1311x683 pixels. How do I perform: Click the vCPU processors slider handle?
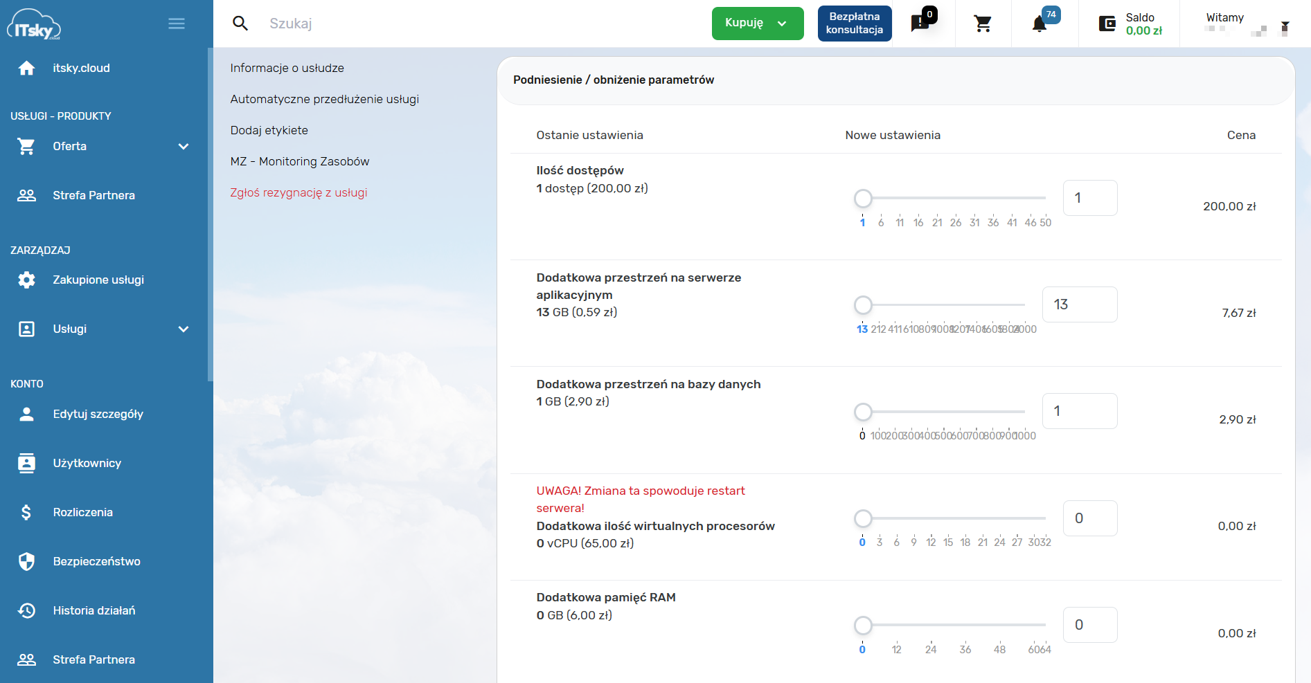863,518
